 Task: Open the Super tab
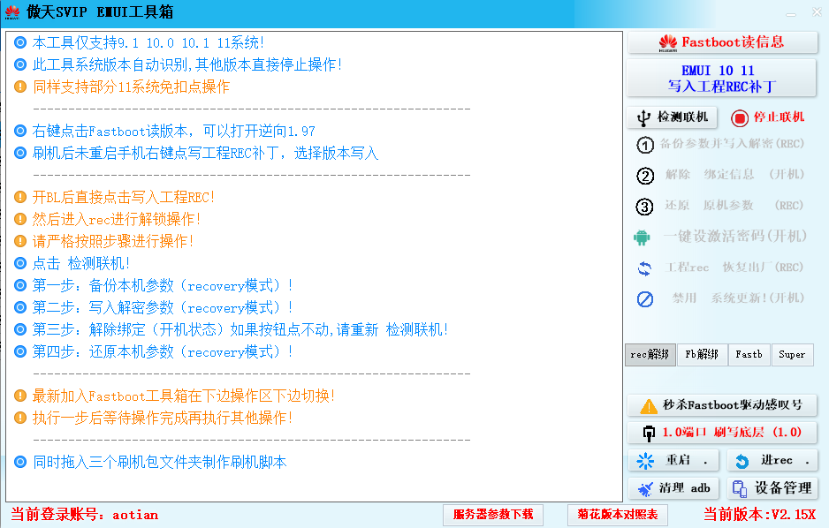tap(792, 355)
